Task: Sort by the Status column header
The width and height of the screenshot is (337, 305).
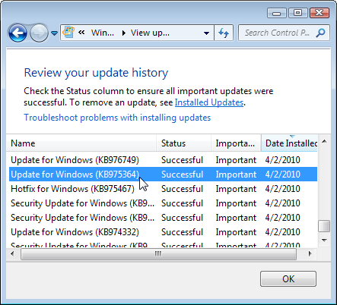Action: pos(183,143)
